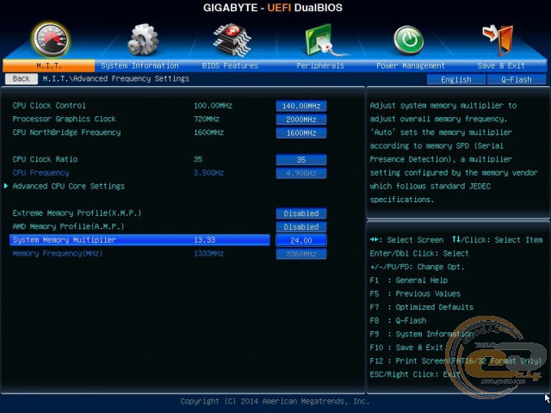Click the 720MHz current graphics clock value
This screenshot has height=413, width=551.
(x=207, y=119)
